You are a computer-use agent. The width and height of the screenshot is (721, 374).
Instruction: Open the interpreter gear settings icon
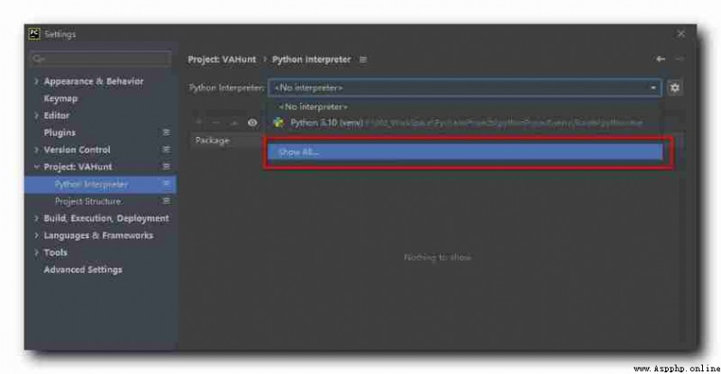(674, 87)
